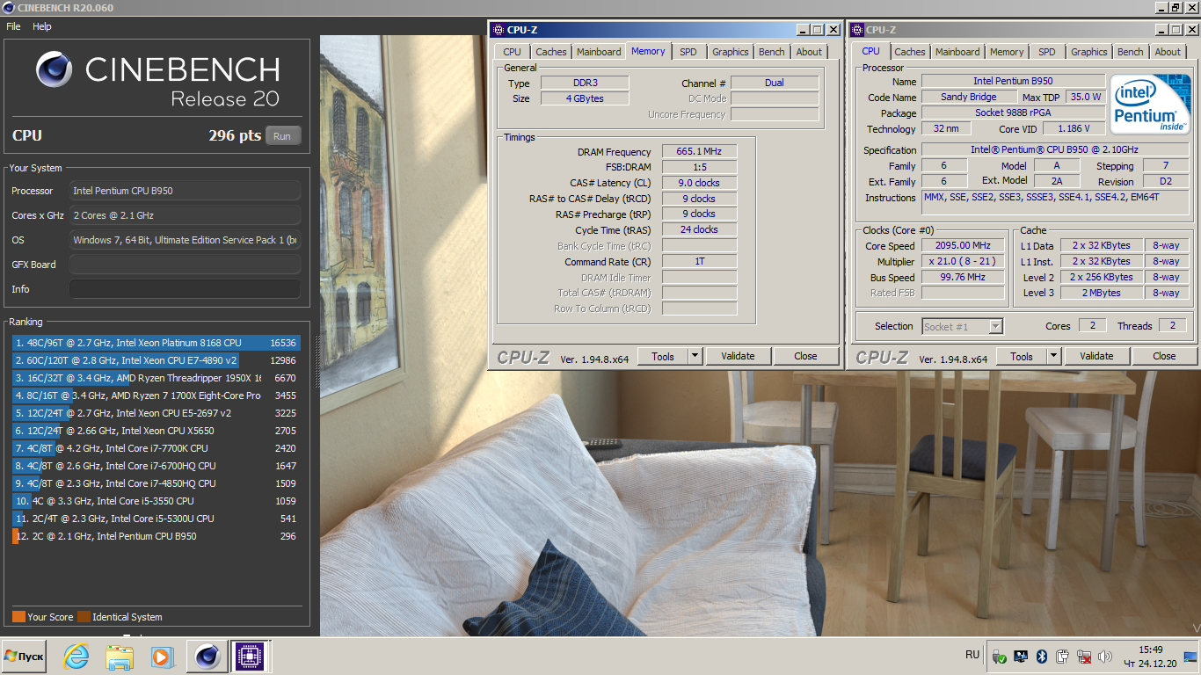Switch to Caches tab in left CPU-Z window

pyautogui.click(x=551, y=52)
